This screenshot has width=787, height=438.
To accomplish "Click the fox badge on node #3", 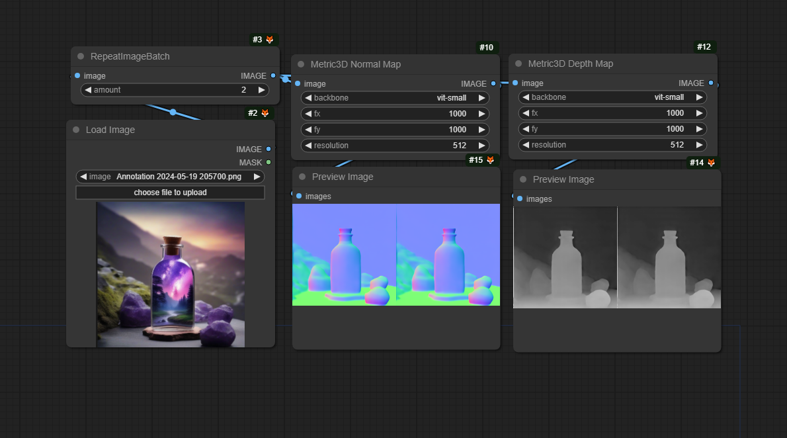I will click(270, 40).
